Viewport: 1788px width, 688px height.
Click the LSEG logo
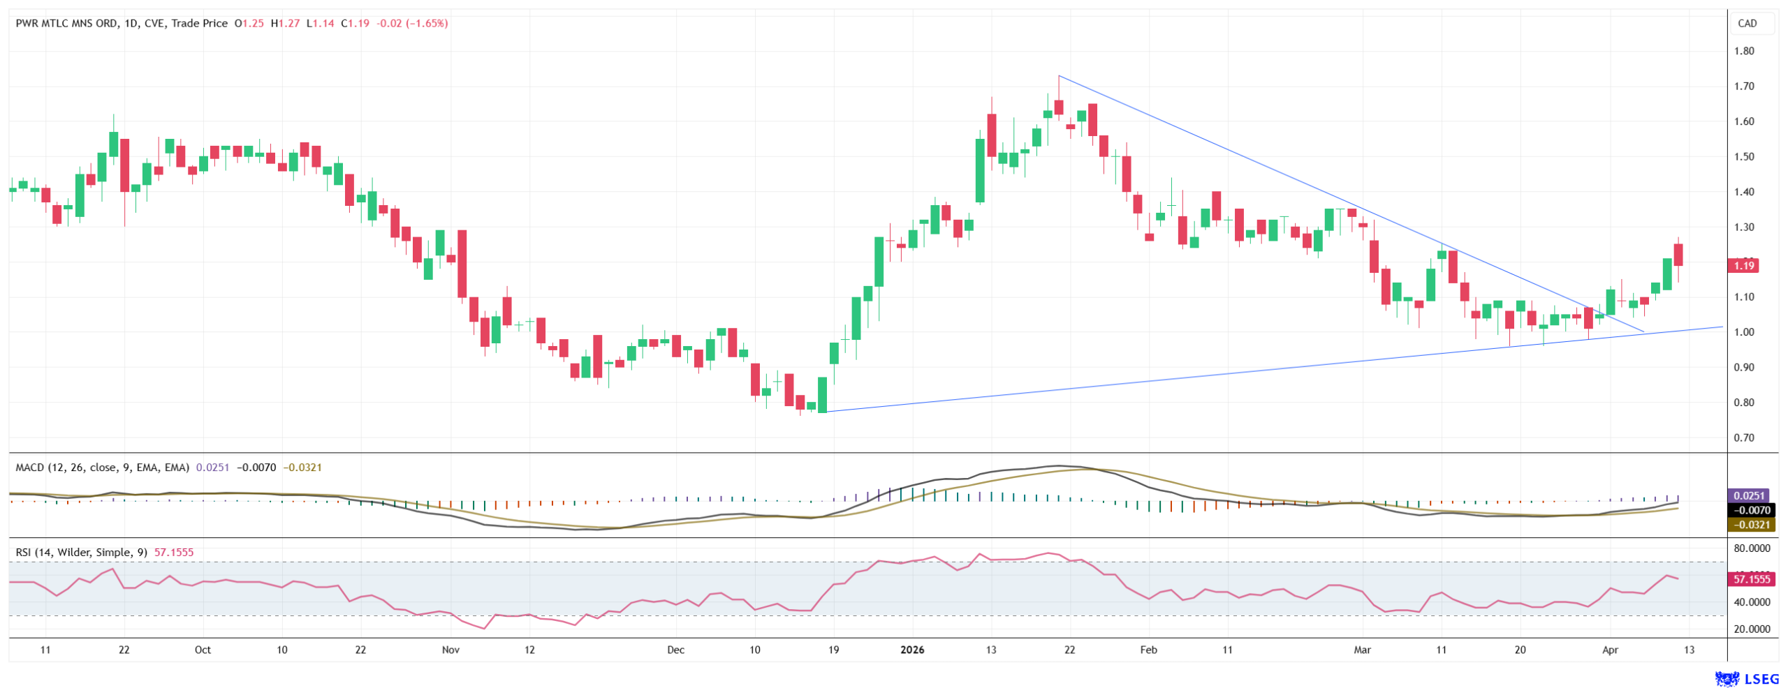1746,678
